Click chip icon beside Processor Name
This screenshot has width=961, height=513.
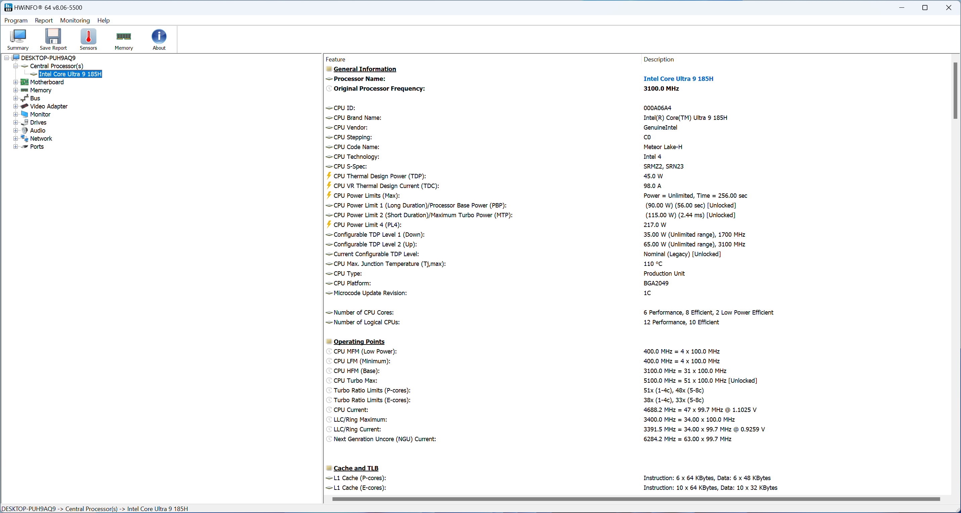329,79
